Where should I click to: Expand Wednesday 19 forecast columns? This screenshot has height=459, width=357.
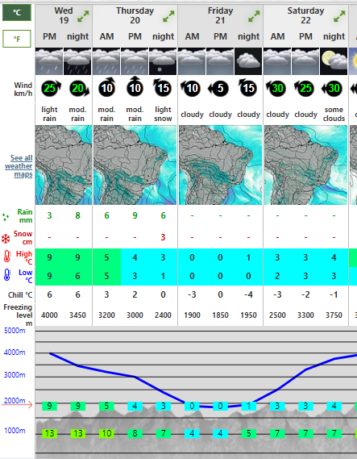point(83,16)
